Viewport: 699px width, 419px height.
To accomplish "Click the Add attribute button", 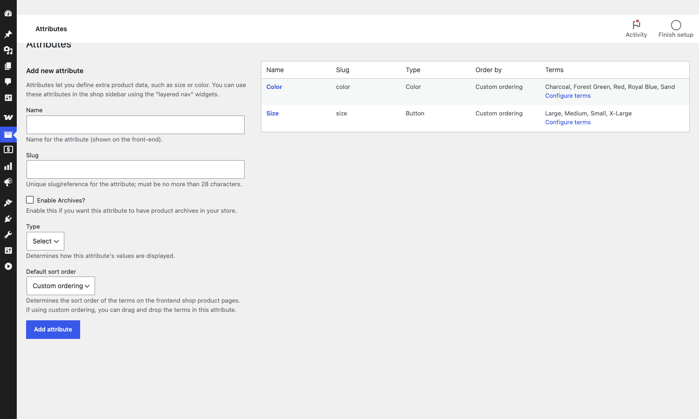I will click(53, 330).
